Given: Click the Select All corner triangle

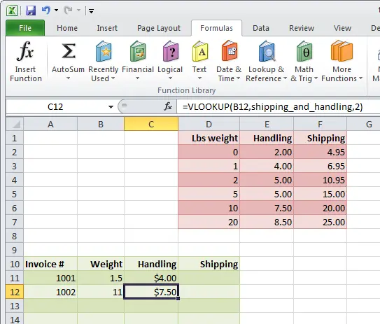Looking at the screenshot, I should [x=15, y=124].
